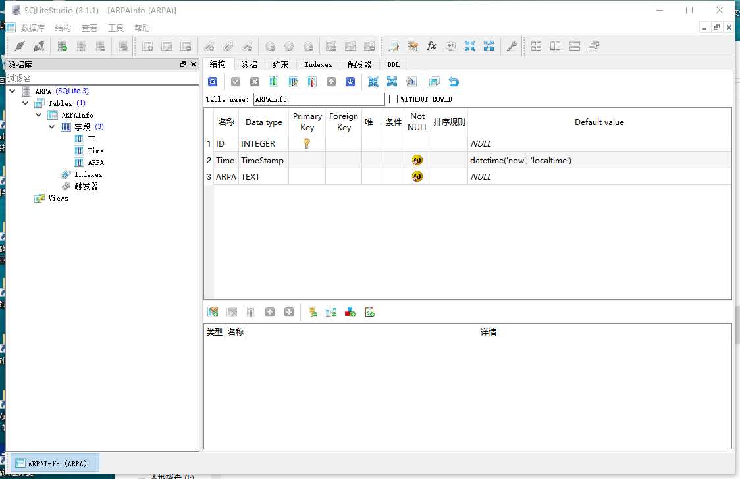Click the add primary key constraint icon

[x=312, y=312]
